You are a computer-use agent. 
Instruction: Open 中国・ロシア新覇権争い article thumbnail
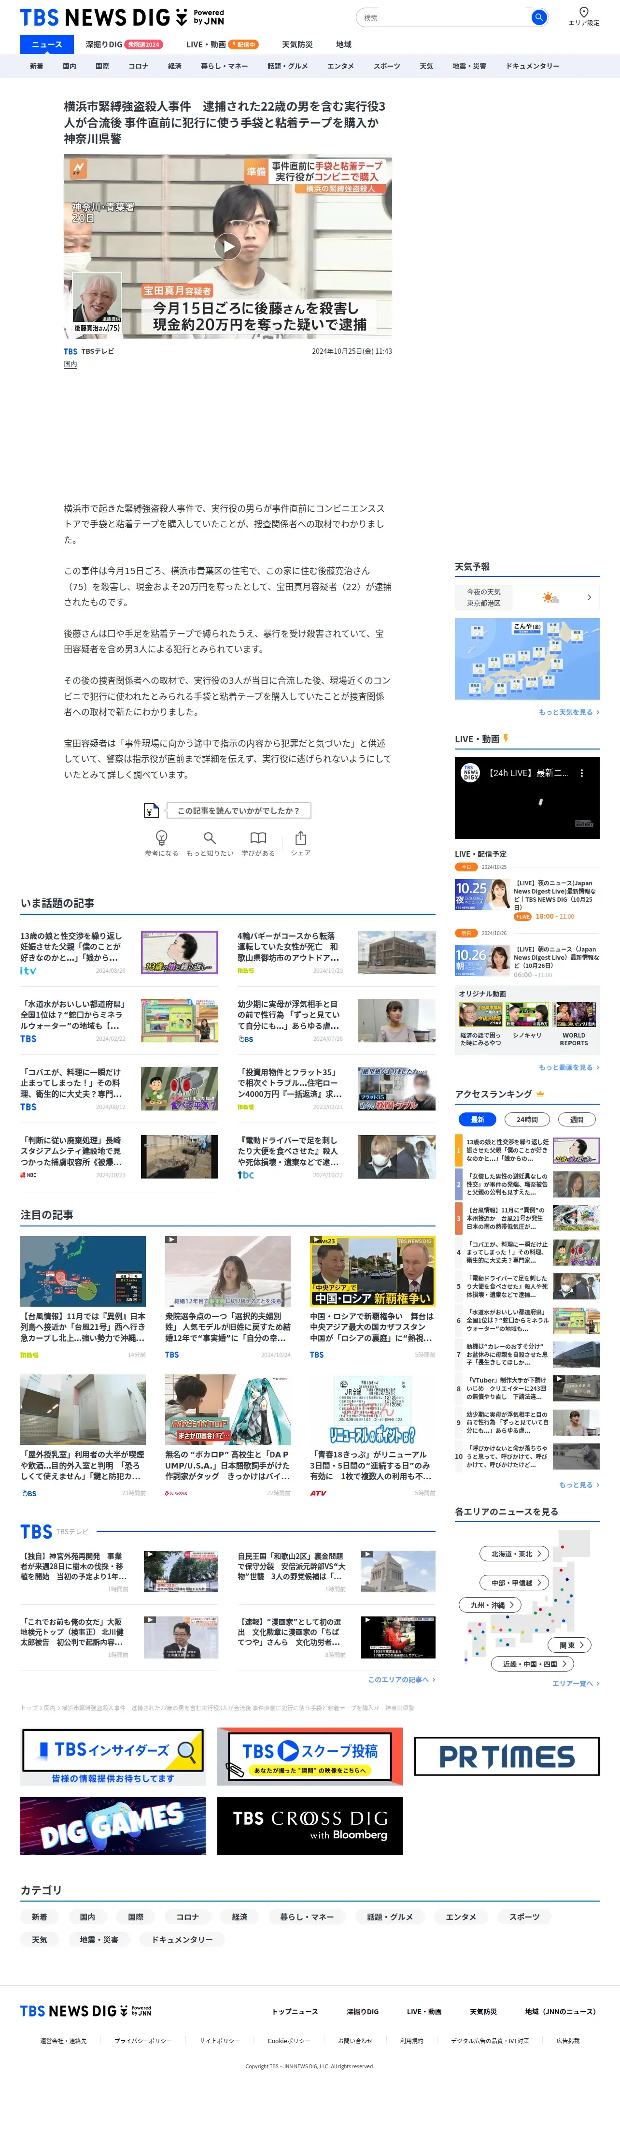point(372,1271)
